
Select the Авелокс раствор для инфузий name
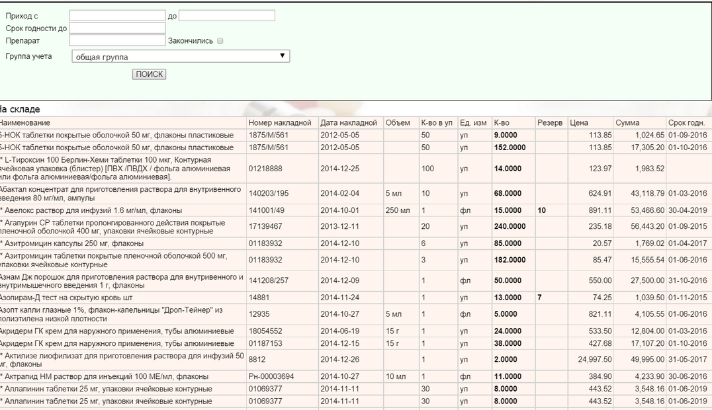coord(91,210)
